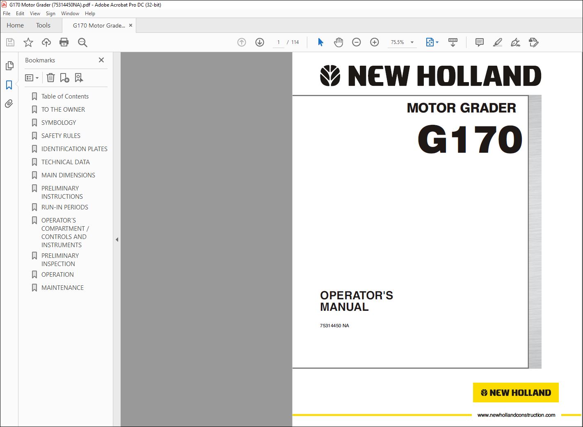Delete selected bookmark trash icon

pyautogui.click(x=50, y=78)
